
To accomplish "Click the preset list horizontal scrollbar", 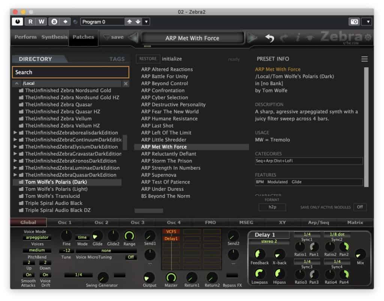I will [x=148, y=211].
